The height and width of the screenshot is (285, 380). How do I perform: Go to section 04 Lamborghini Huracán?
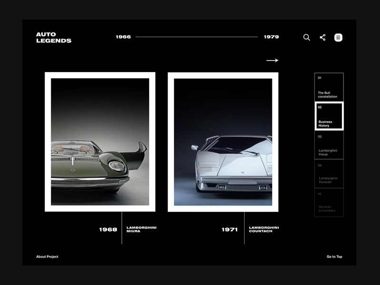[329, 173]
